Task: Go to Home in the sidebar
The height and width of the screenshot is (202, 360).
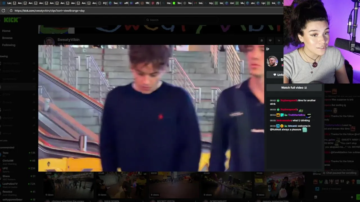Action: click(x=6, y=31)
